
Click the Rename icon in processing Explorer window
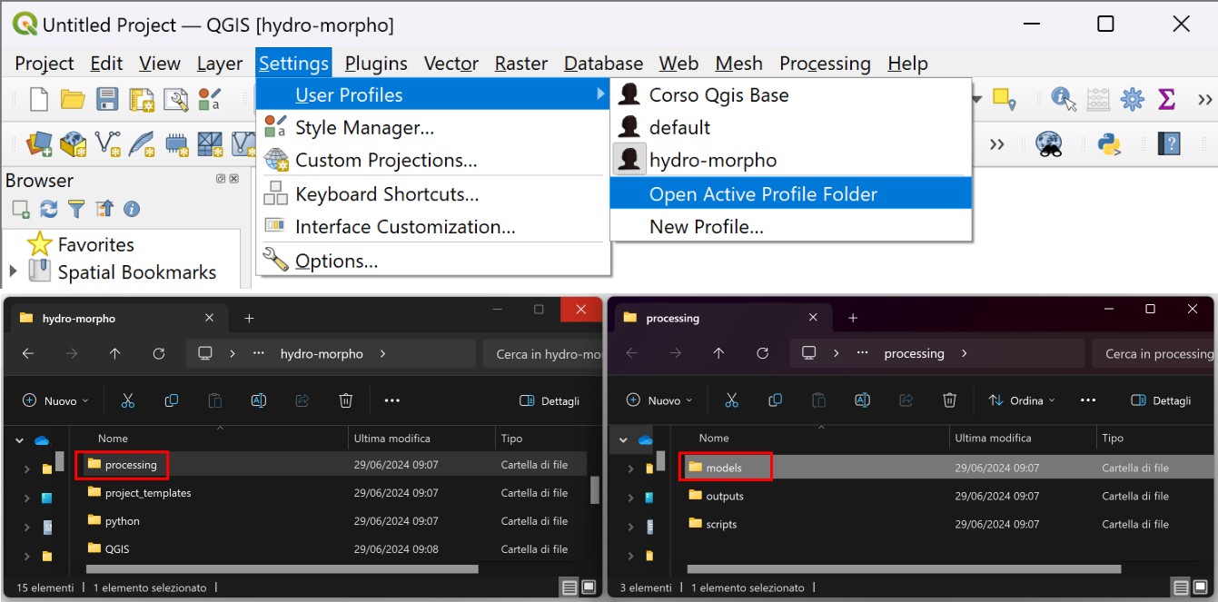coord(862,400)
